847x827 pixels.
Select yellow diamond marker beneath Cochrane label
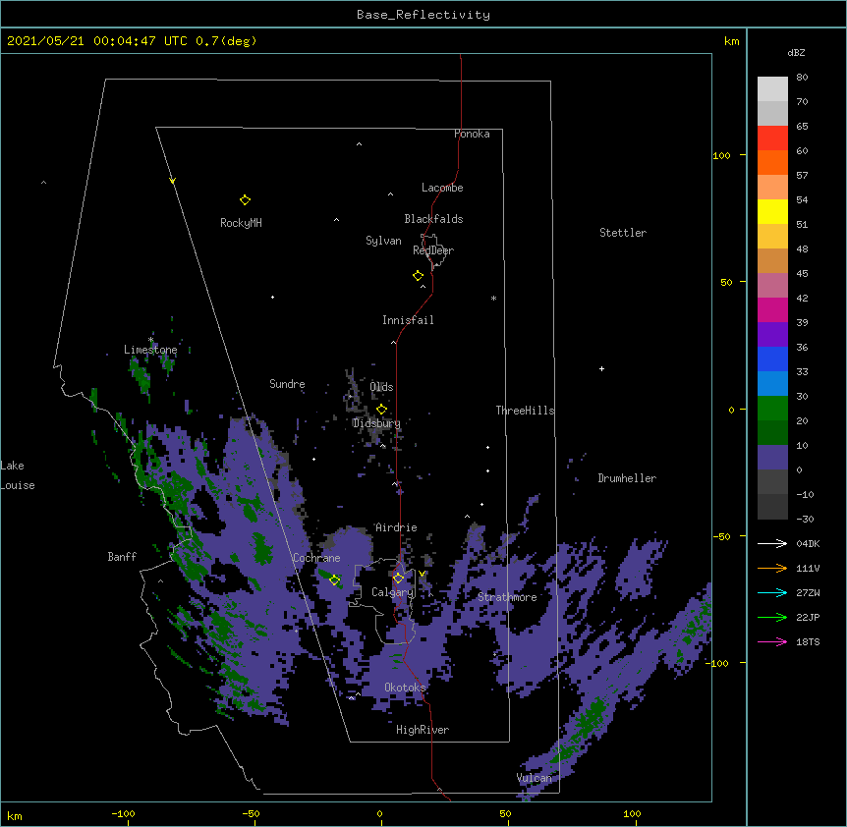coord(334,580)
